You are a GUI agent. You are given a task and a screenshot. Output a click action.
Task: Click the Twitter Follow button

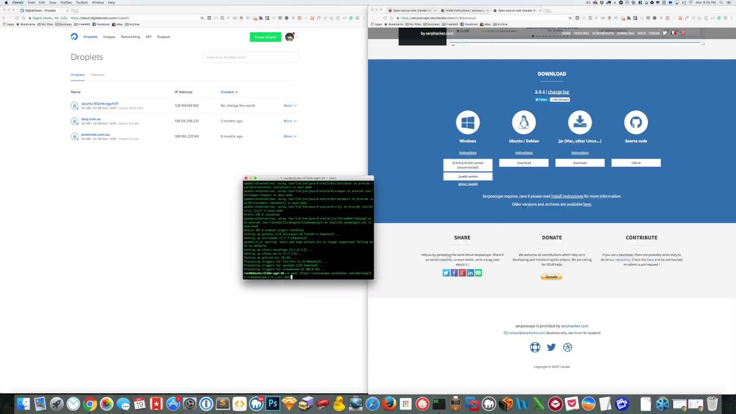pos(542,99)
